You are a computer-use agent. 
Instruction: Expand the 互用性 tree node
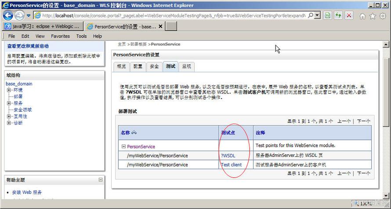[9, 117]
